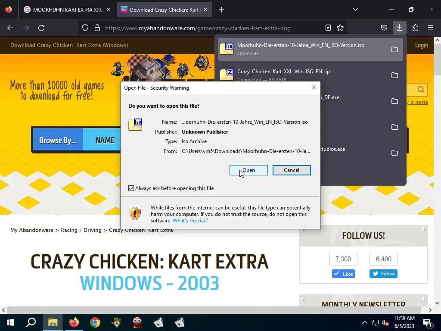Open File Explorer from taskbar
The image size is (441, 331).
[x=53, y=322]
